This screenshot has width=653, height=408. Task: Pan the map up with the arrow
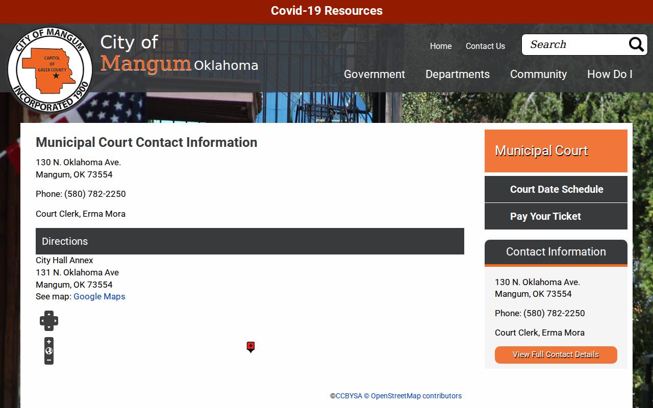point(49,314)
